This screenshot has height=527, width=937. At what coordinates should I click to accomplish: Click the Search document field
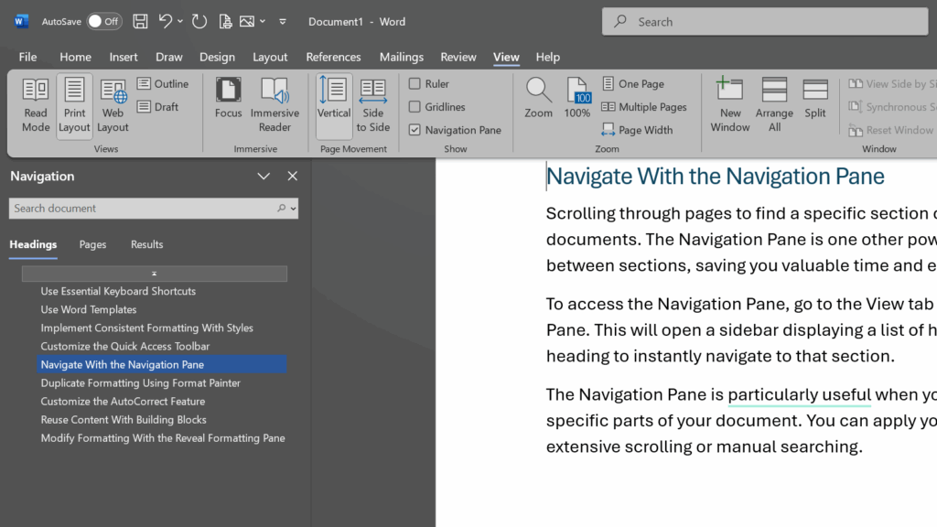tap(144, 209)
